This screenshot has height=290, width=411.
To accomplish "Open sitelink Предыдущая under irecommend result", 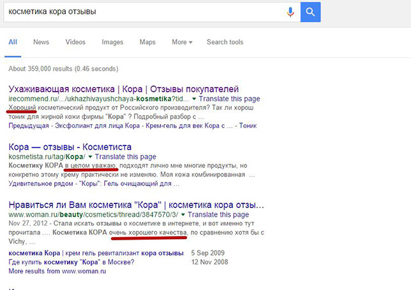I will [x=29, y=126].
